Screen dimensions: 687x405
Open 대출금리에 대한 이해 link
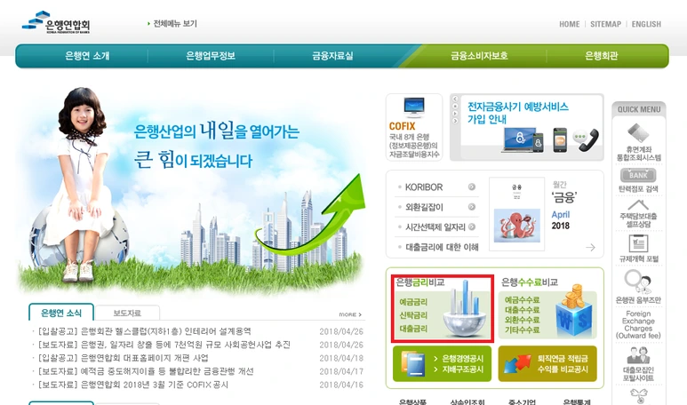point(442,247)
